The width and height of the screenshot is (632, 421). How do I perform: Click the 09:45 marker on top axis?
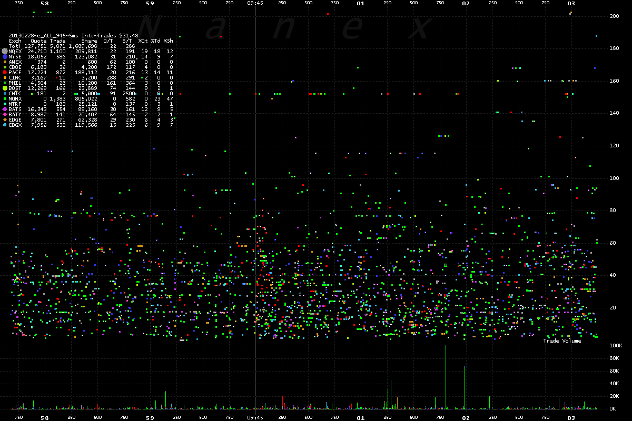coord(255,3)
